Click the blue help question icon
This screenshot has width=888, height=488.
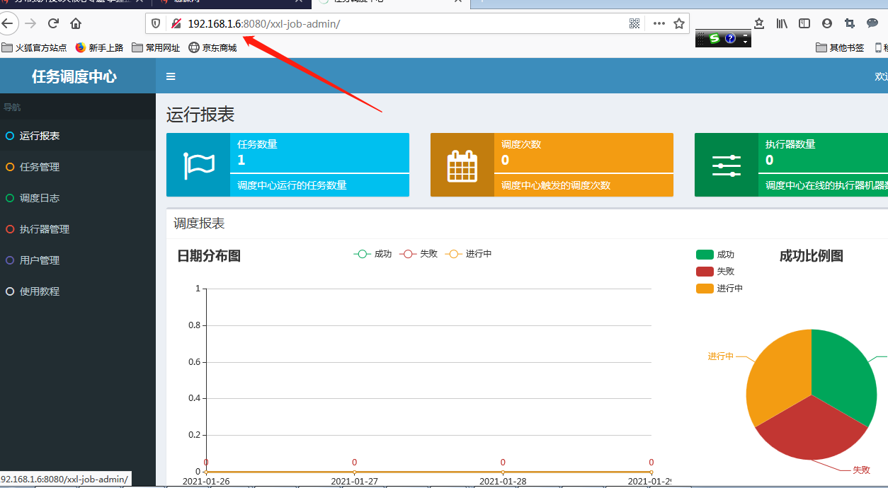pyautogui.click(x=731, y=39)
